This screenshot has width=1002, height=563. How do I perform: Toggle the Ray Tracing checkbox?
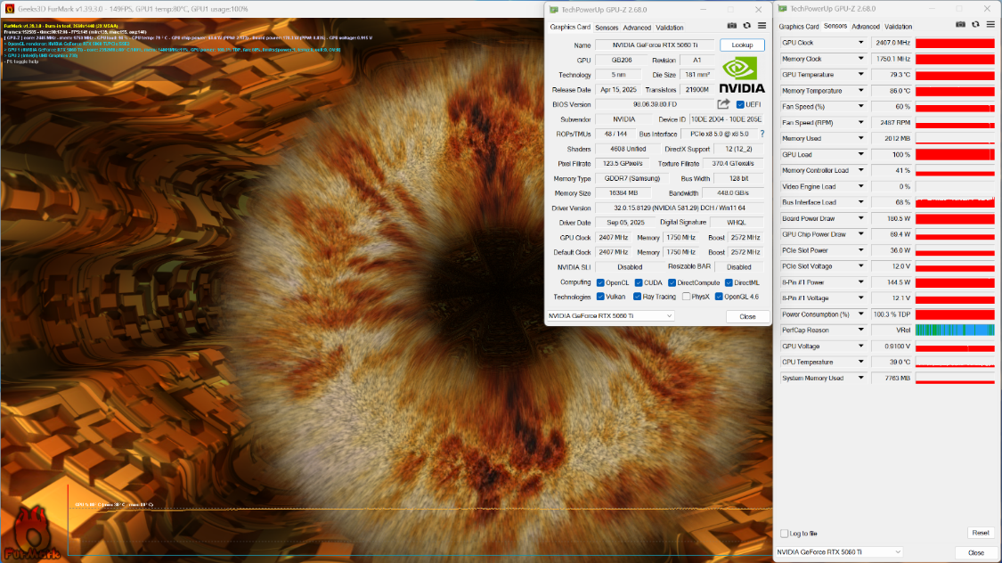[637, 297]
